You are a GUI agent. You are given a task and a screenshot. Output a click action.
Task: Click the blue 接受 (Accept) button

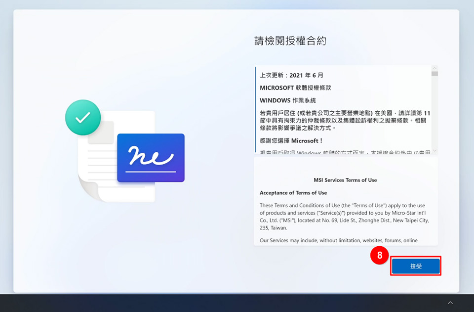click(415, 266)
